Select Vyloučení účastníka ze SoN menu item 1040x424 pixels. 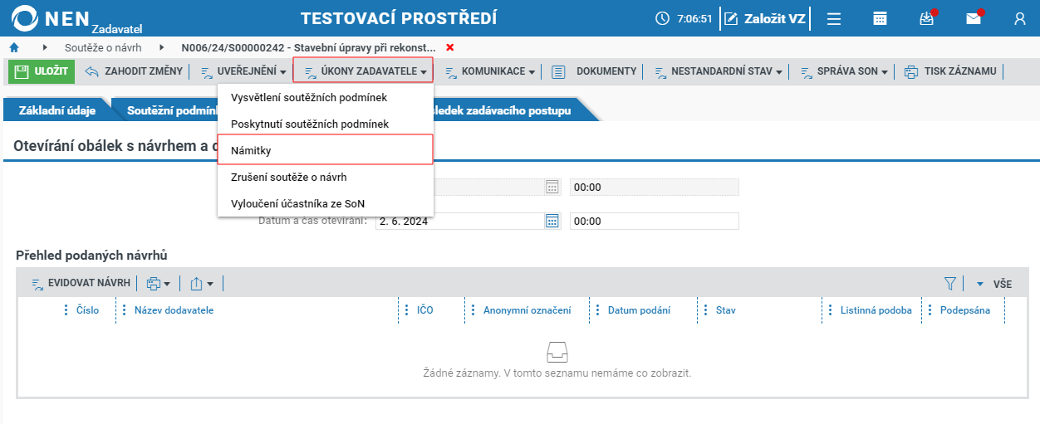(326, 203)
